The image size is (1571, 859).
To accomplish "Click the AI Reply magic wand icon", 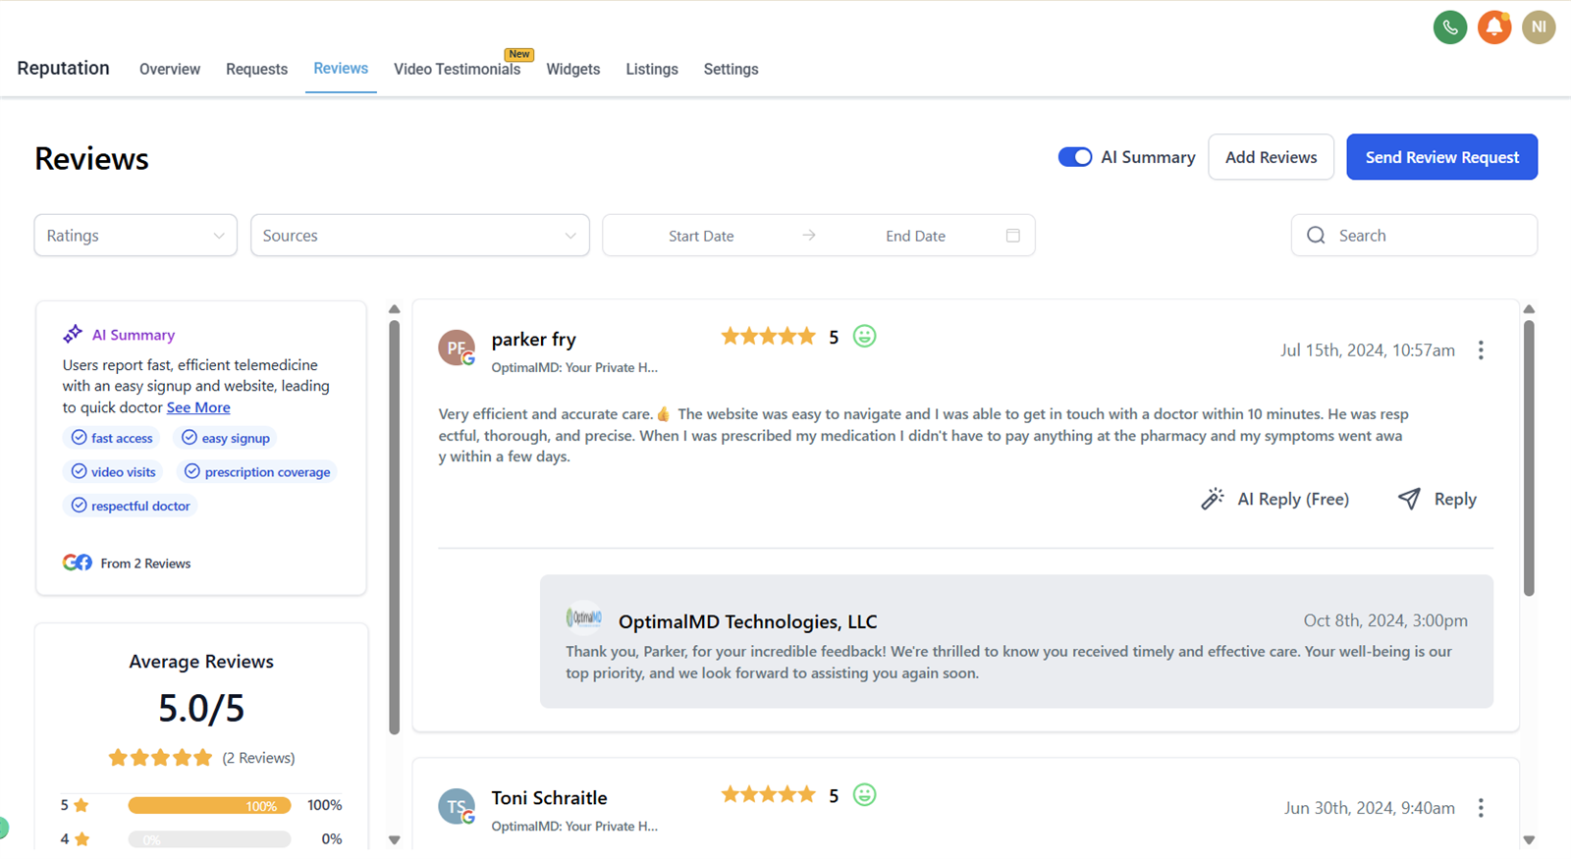I will pos(1213,499).
